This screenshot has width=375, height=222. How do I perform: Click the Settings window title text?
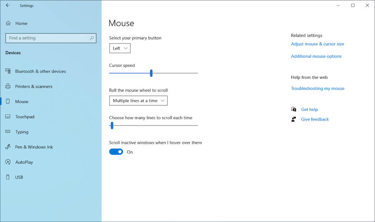(x=26, y=5)
